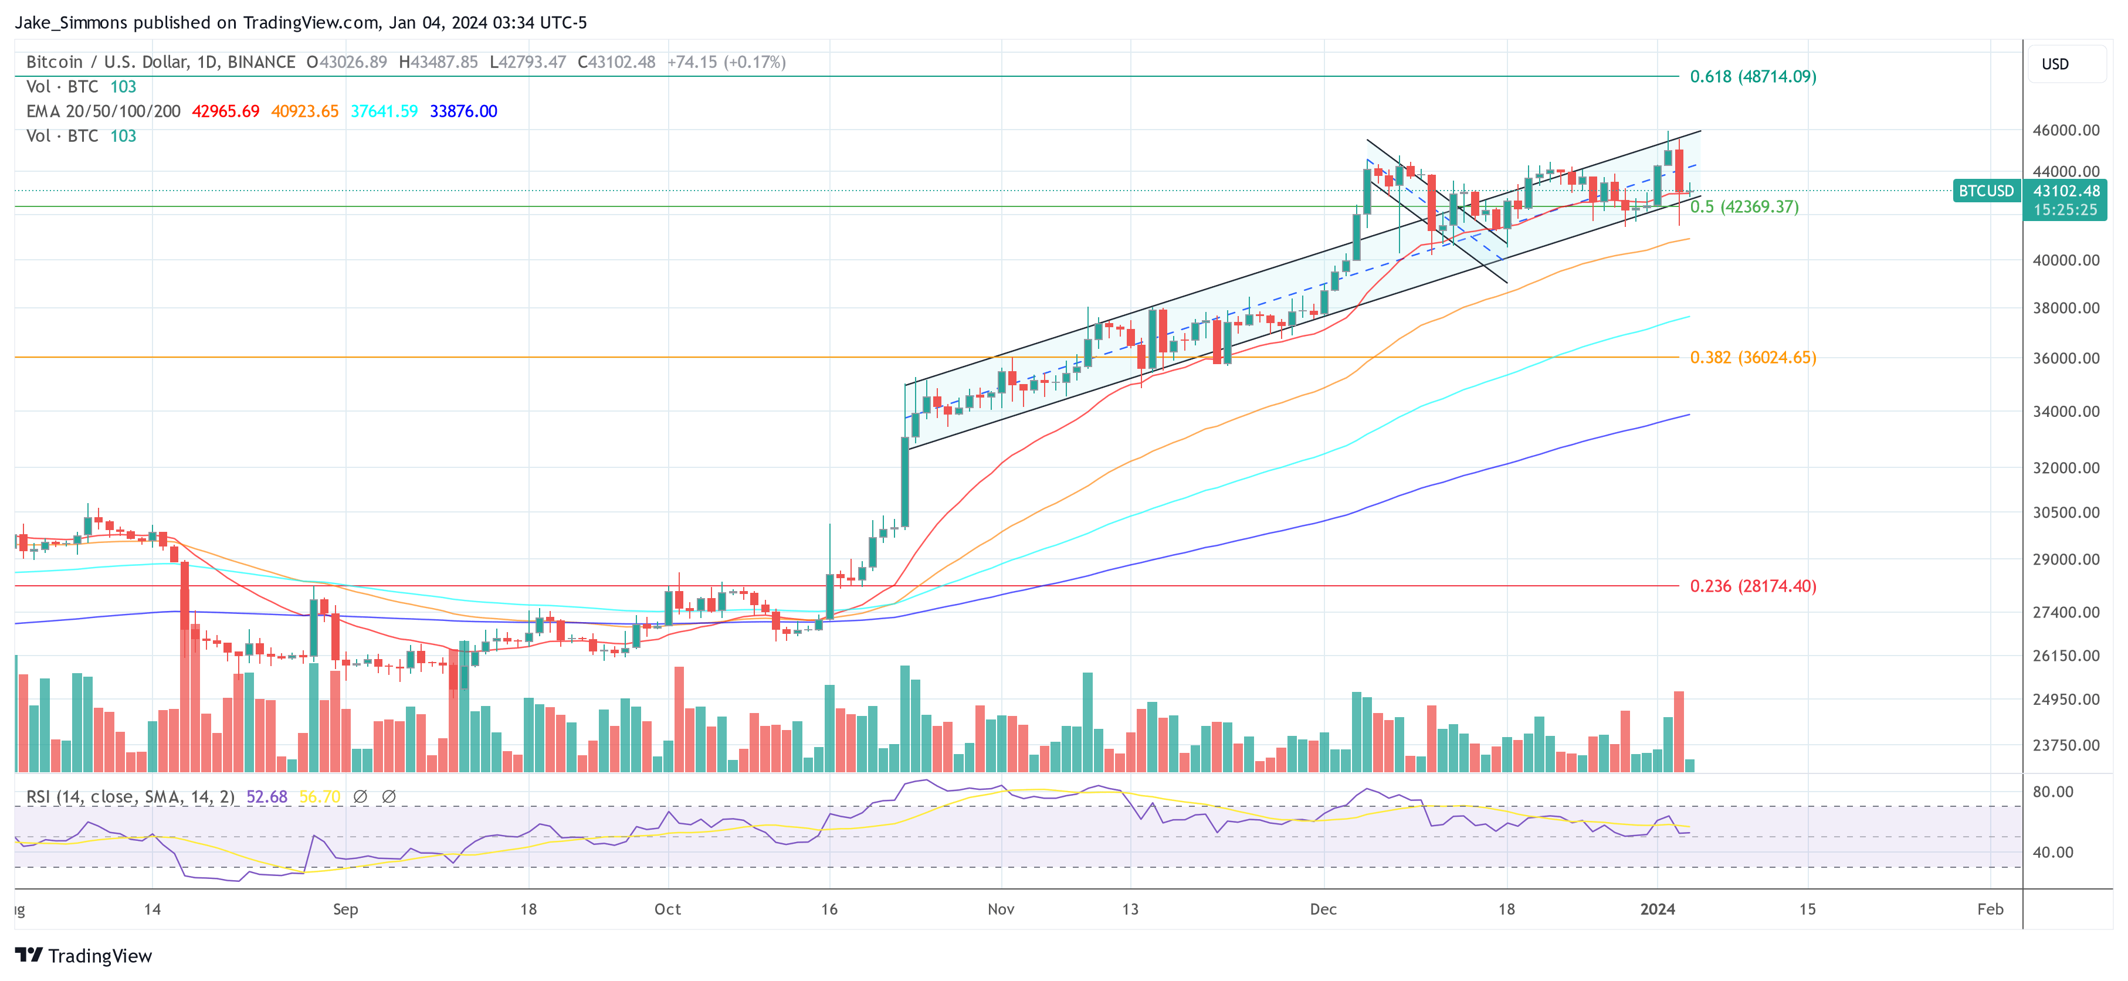Click the open price O43026.89 value
The height and width of the screenshot is (981, 2128).
pyautogui.click(x=347, y=62)
